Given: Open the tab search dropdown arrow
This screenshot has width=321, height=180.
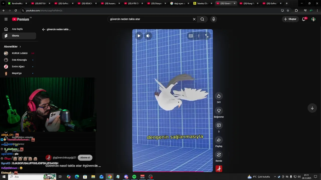Looking at the screenshot, I should click(x=3, y=3).
